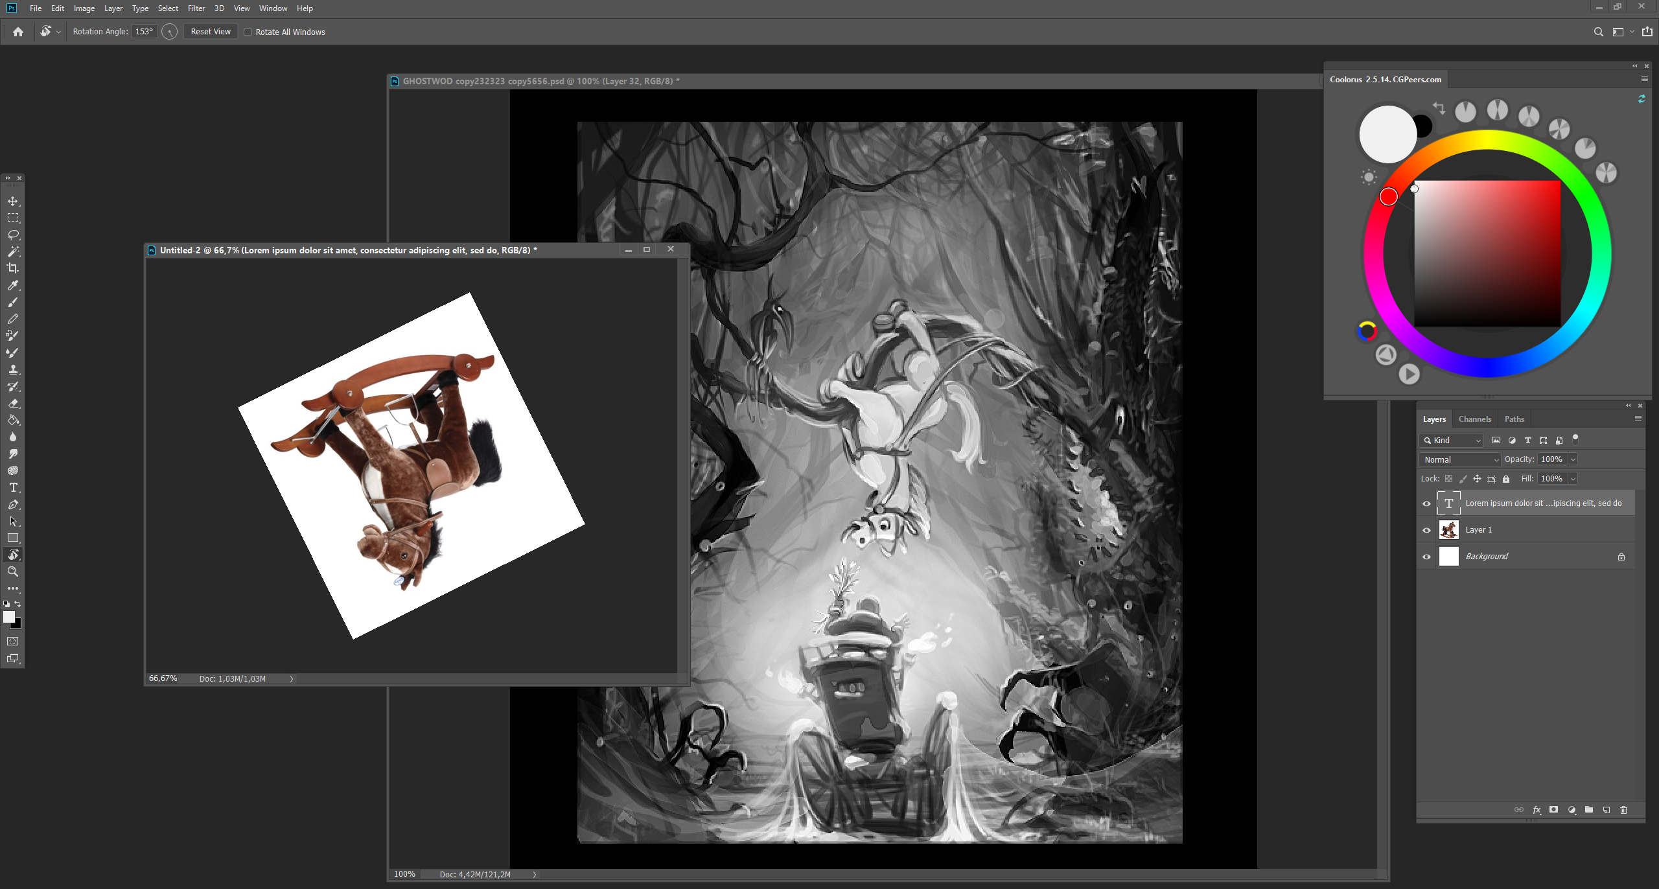Click the Reset View button

(211, 32)
